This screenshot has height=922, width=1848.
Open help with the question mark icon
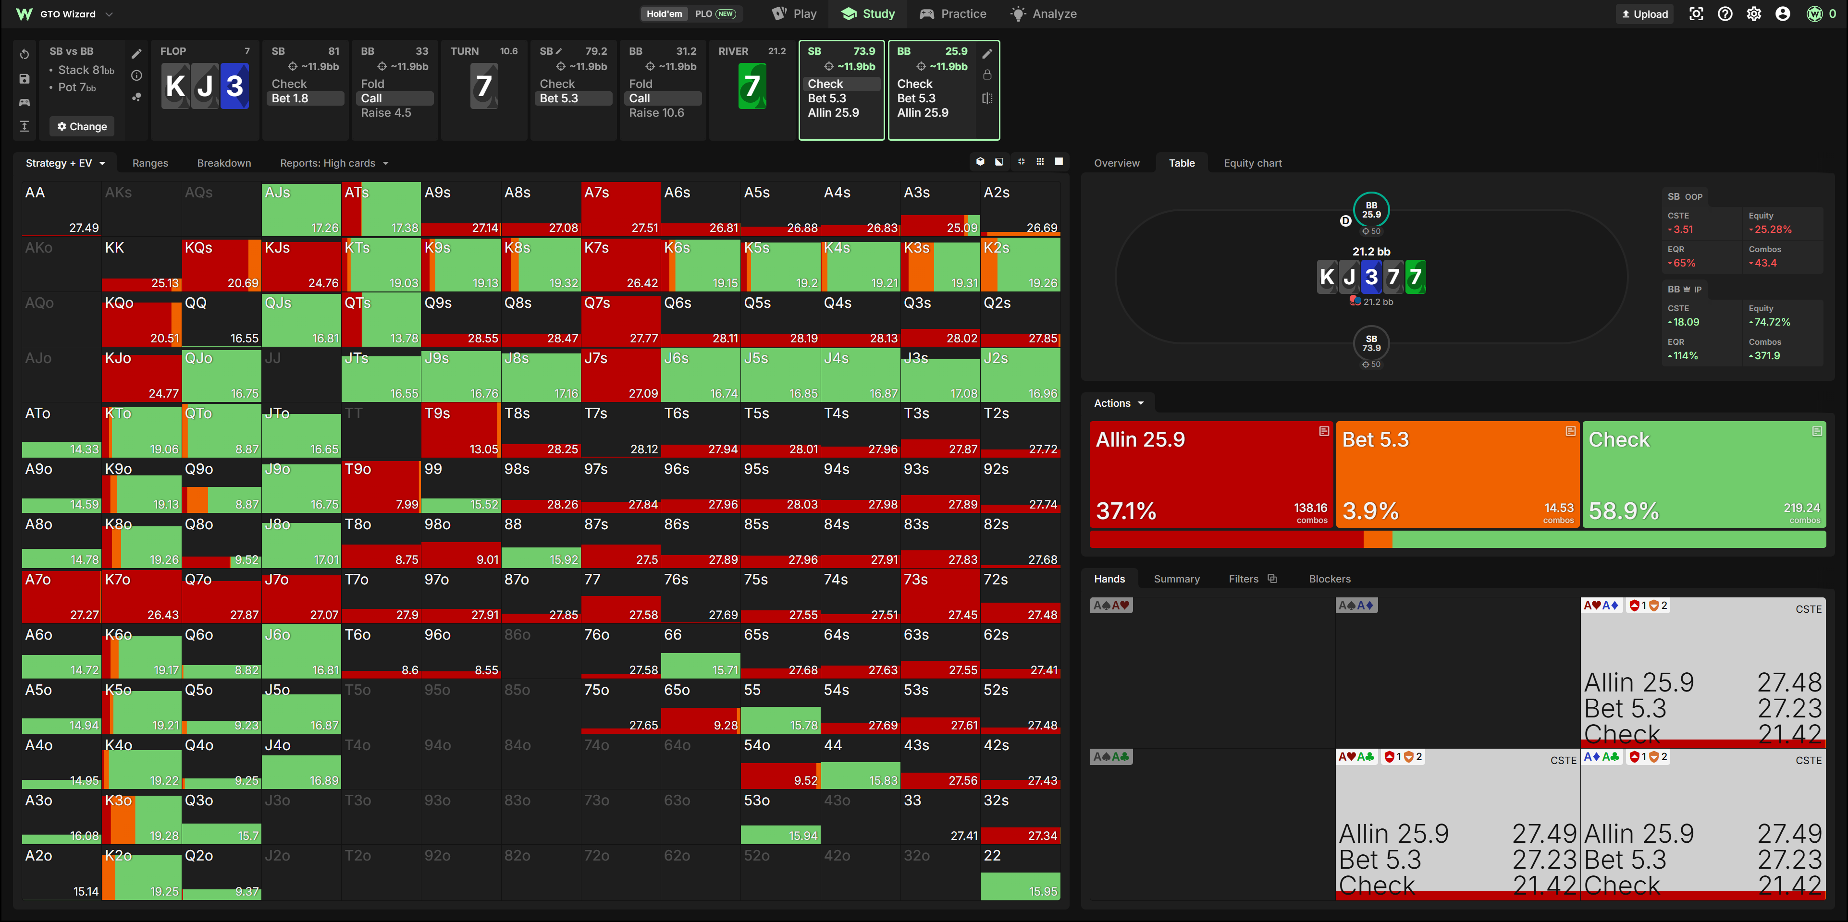coord(1725,13)
